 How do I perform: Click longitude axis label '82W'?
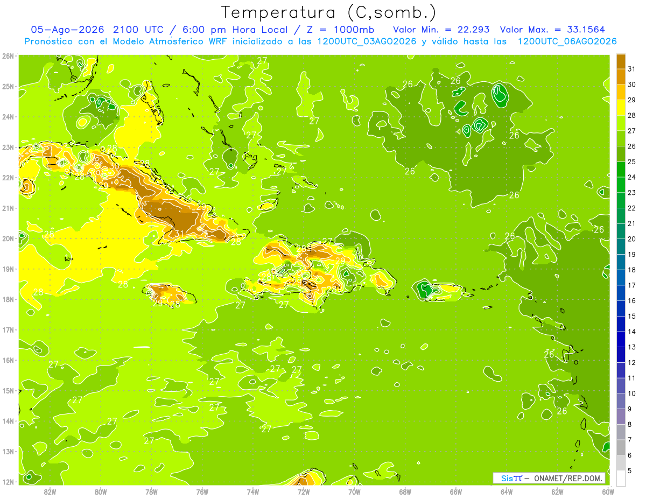[x=50, y=491]
